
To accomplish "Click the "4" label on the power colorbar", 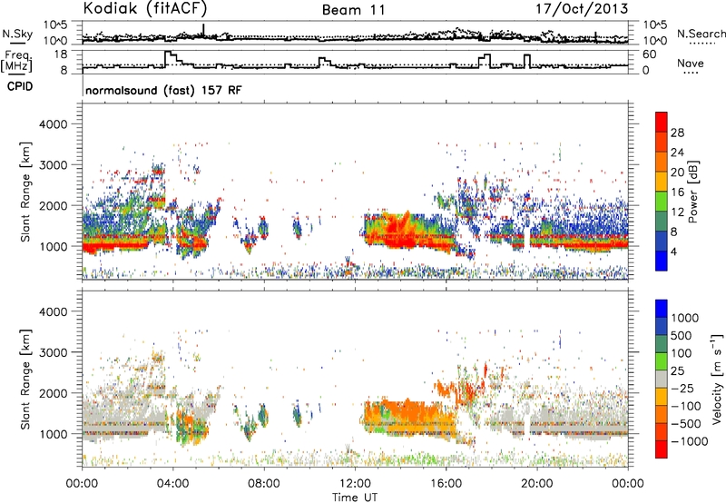I will coord(675,252).
